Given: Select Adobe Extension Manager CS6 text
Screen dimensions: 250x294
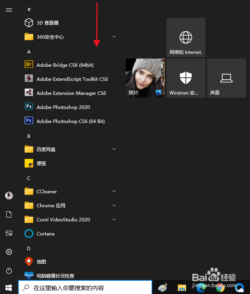Looking at the screenshot, I should coord(71,93).
